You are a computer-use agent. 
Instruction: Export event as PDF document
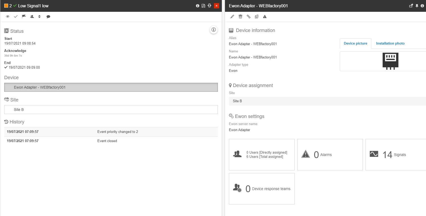(x=203, y=6)
